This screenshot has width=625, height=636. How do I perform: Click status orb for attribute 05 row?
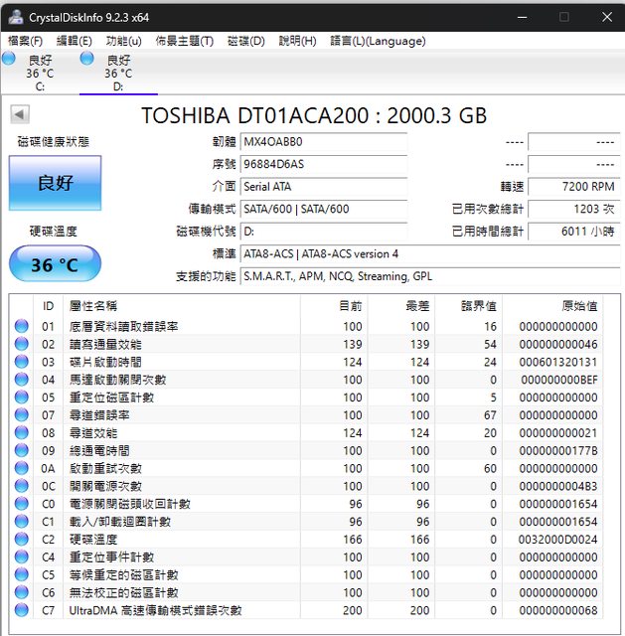tap(21, 397)
